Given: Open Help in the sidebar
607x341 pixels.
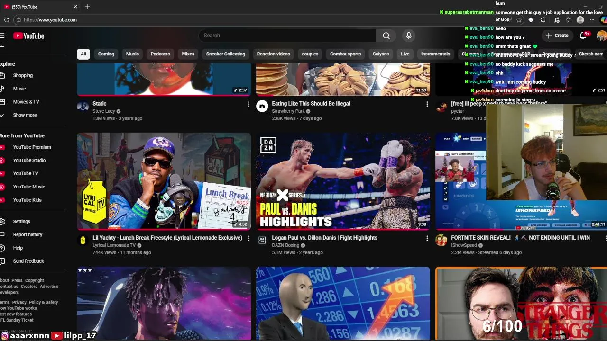Looking at the screenshot, I should [x=18, y=248].
